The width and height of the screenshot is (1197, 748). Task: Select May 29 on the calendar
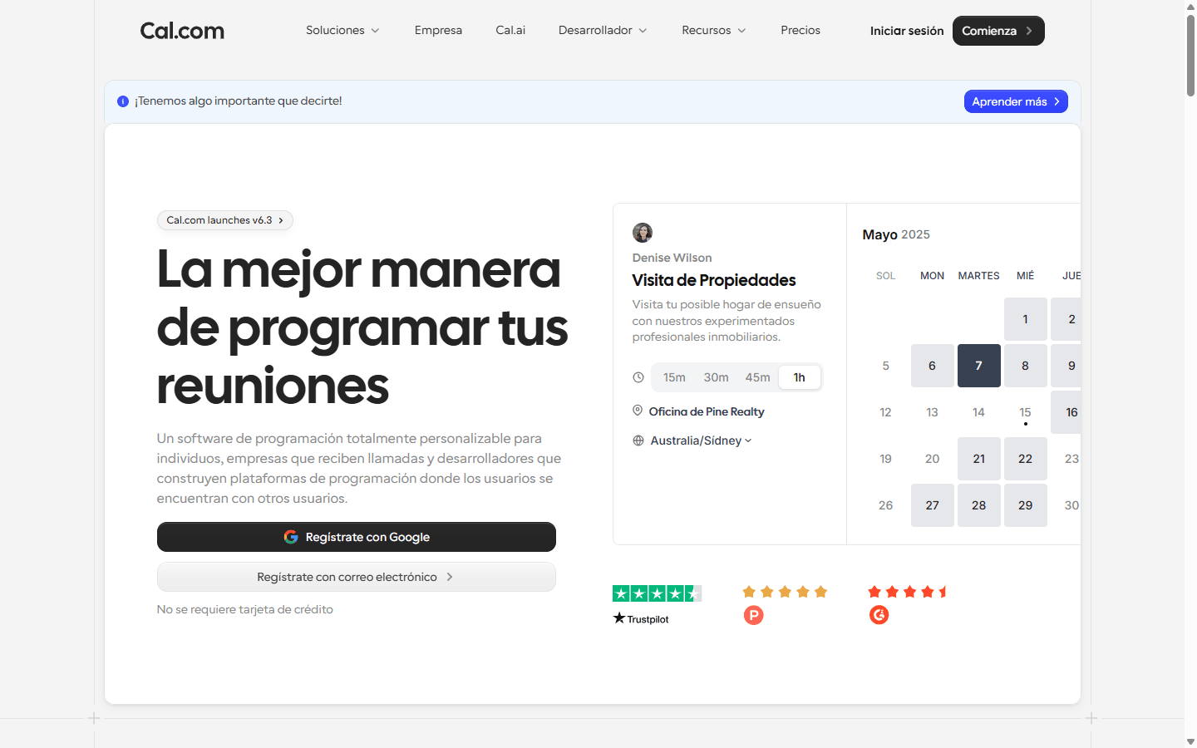click(1026, 505)
